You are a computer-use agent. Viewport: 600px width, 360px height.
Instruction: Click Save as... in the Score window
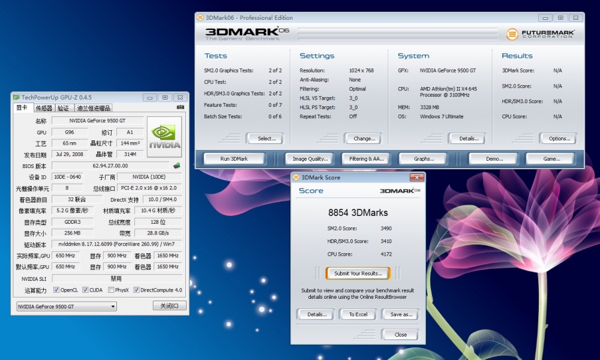[400, 314]
